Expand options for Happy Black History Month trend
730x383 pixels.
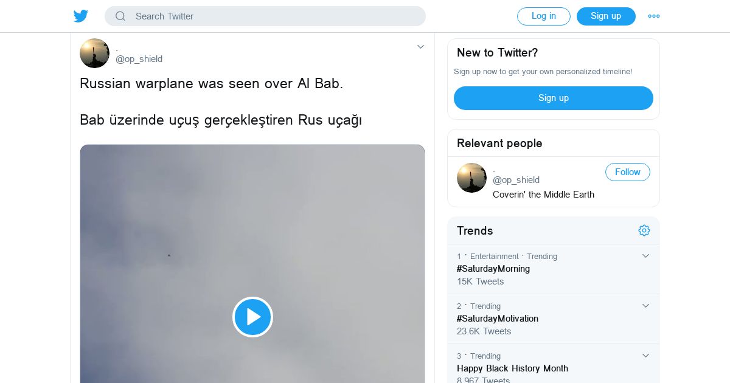(x=646, y=356)
